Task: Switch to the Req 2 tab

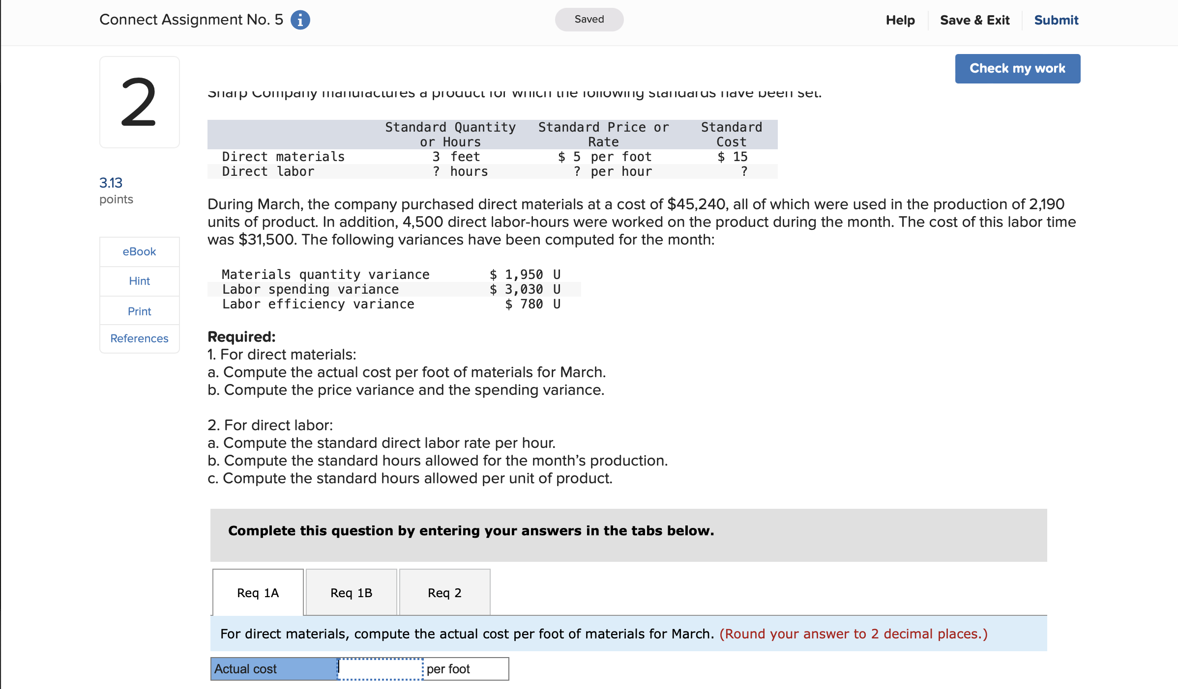Action: click(444, 593)
